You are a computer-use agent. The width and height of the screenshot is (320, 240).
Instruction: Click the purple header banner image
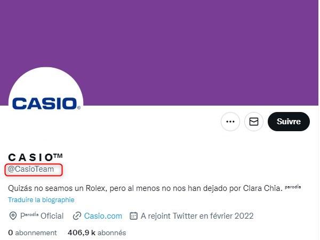click(x=159, y=41)
